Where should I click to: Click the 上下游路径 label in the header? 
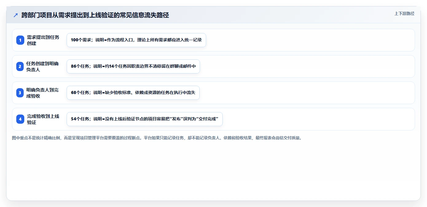click(x=404, y=13)
